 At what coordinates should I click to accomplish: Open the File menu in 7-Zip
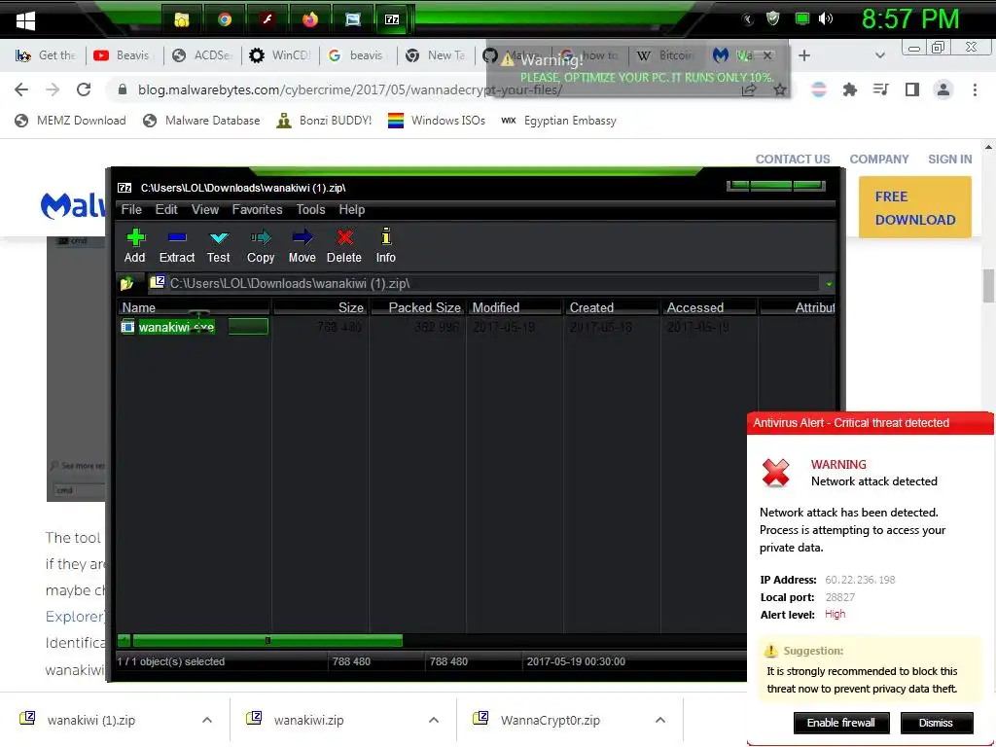(131, 210)
